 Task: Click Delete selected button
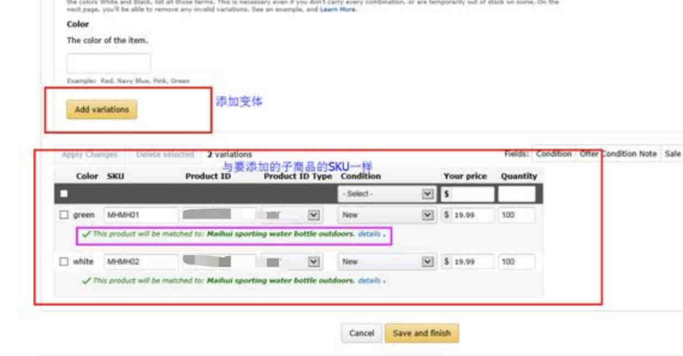pos(165,155)
